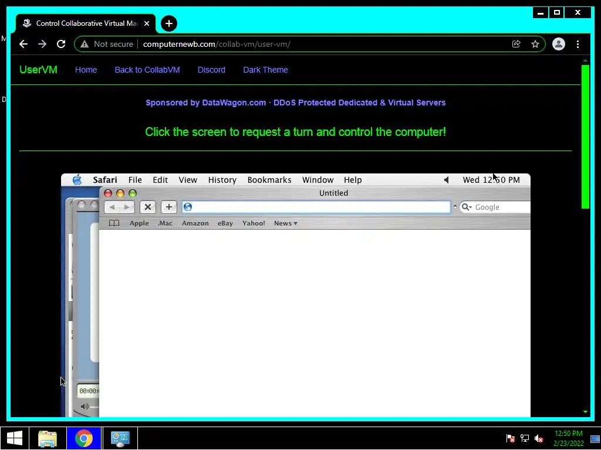
Task: Open the Windows Start menu
Action: 15,438
